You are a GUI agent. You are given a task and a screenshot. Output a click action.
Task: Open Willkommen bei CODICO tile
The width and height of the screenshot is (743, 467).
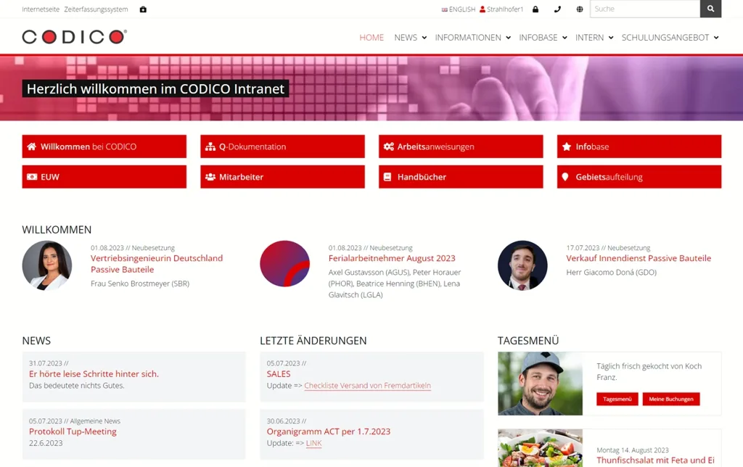click(x=104, y=146)
